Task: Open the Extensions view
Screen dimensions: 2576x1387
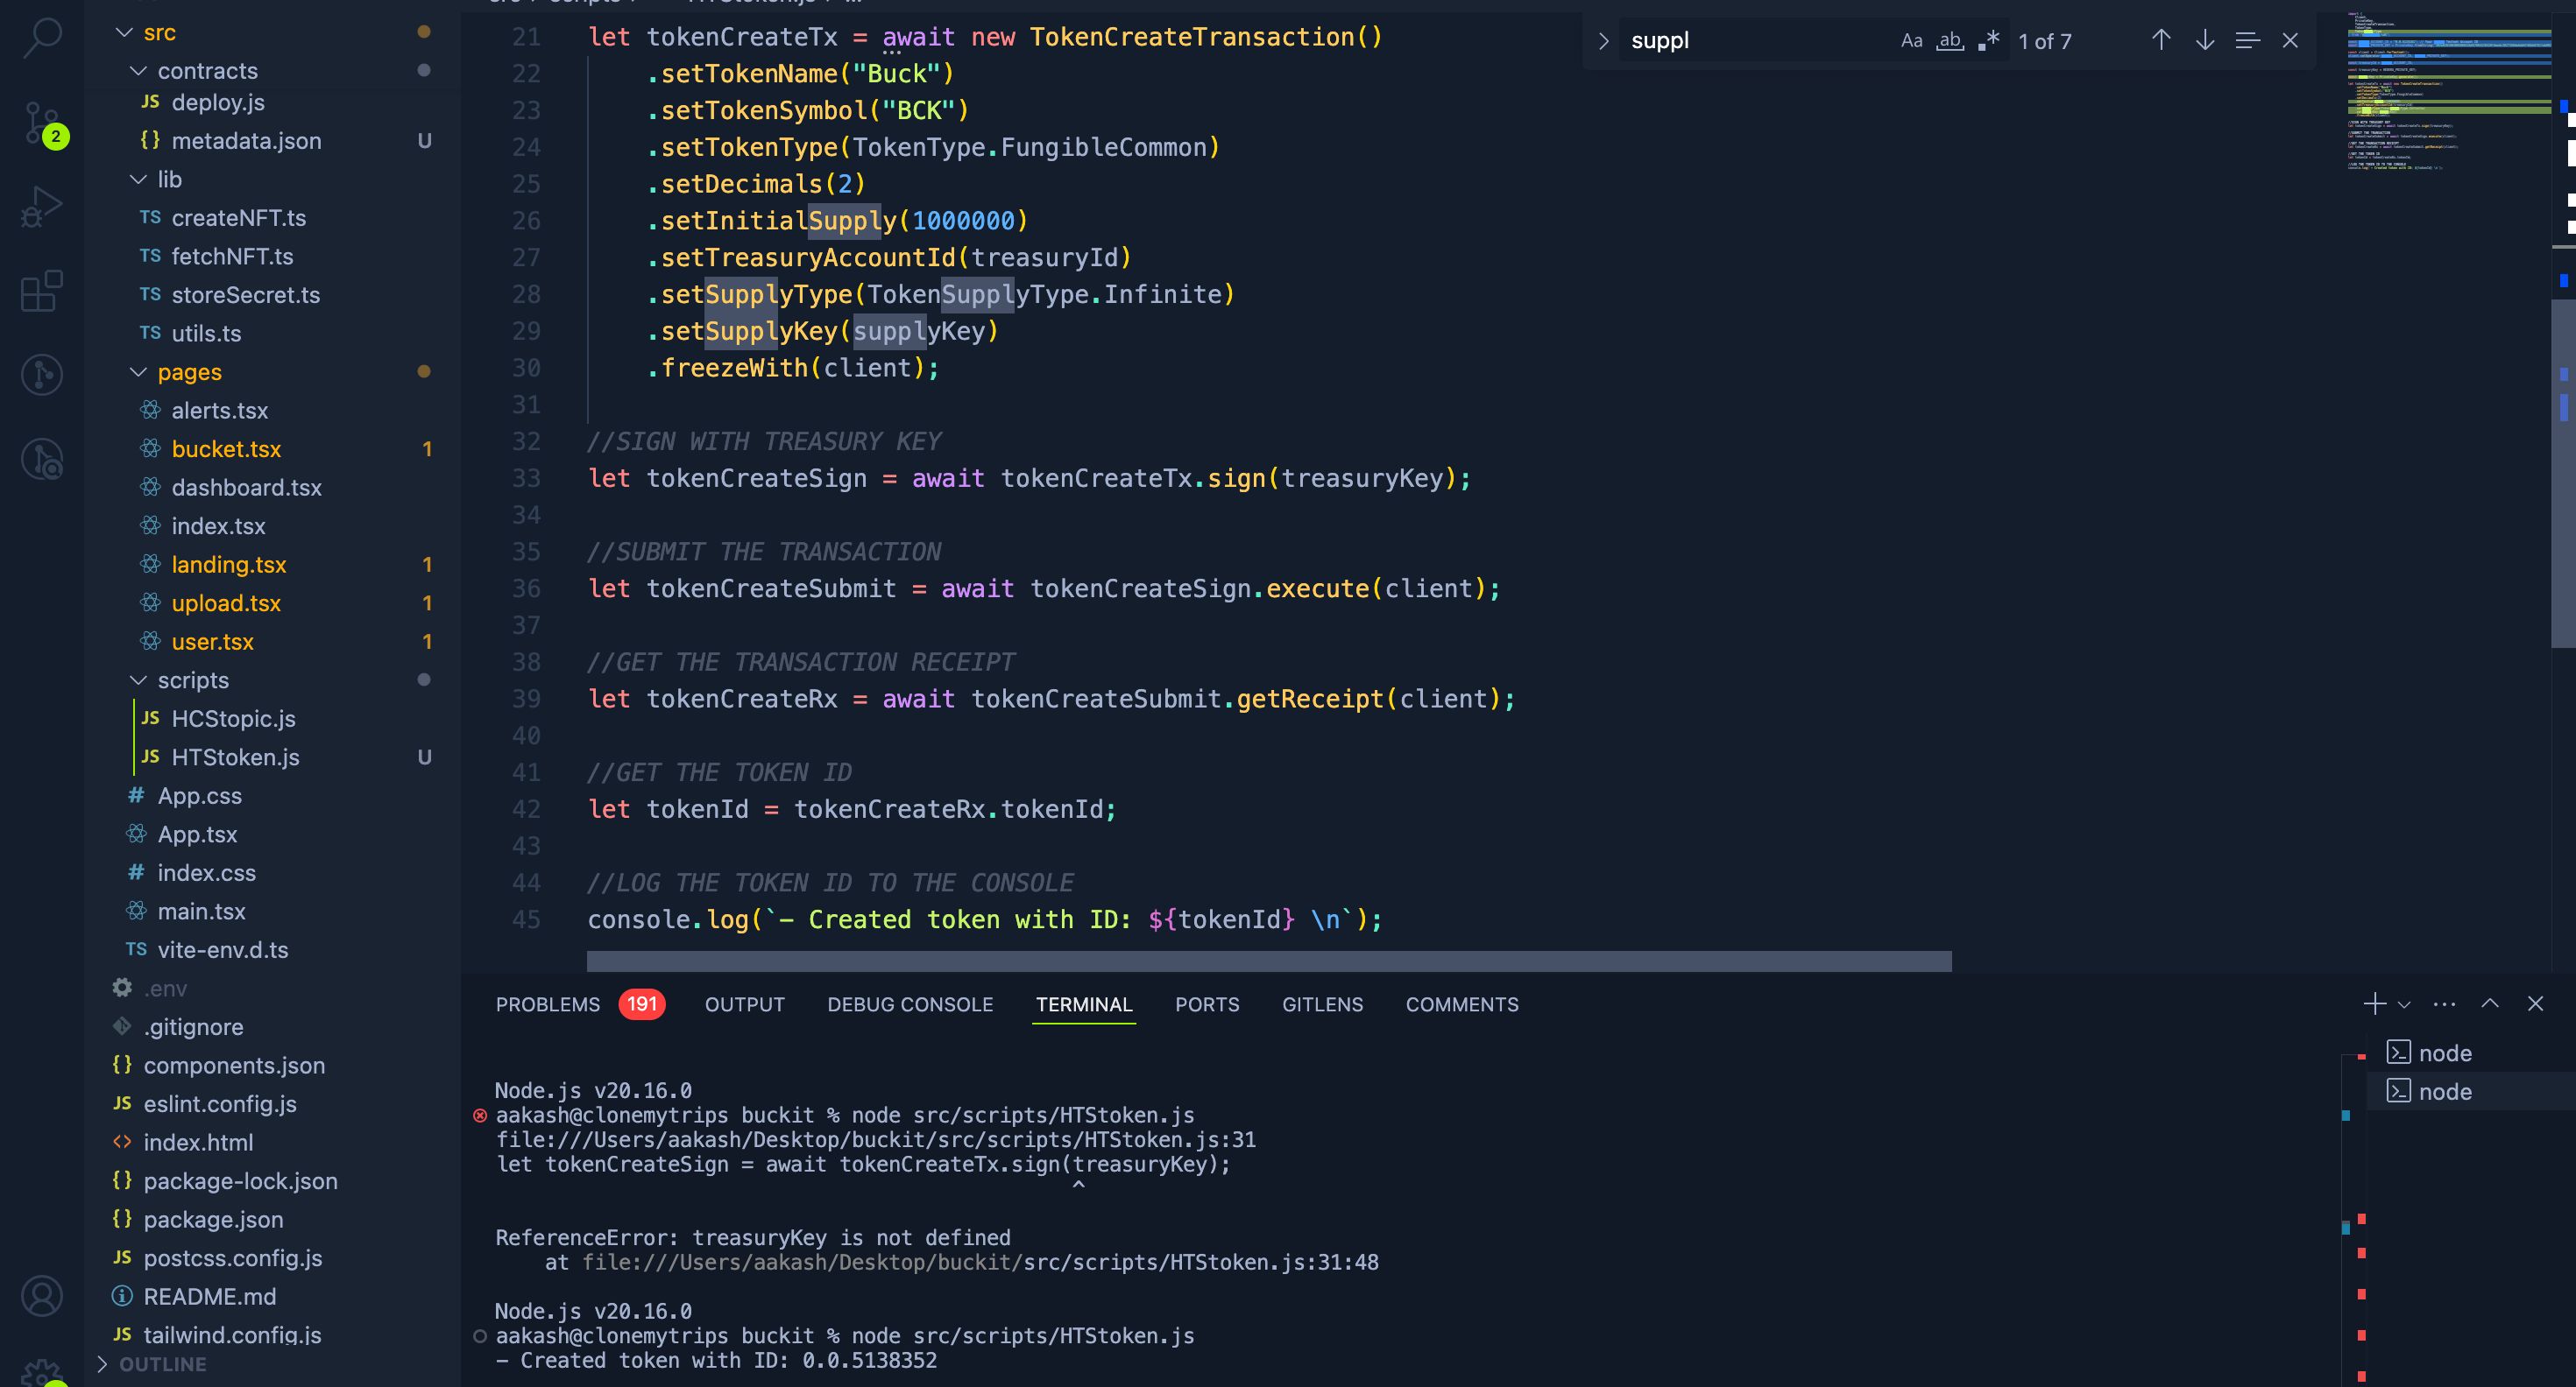Action: coord(42,291)
